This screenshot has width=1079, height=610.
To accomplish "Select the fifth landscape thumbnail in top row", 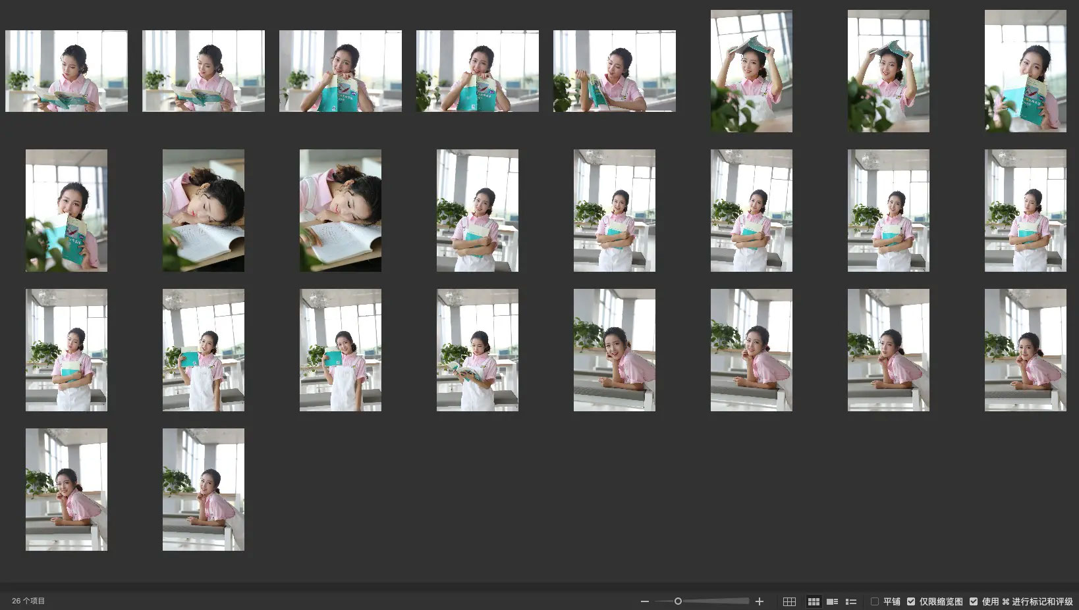I will (x=615, y=71).
